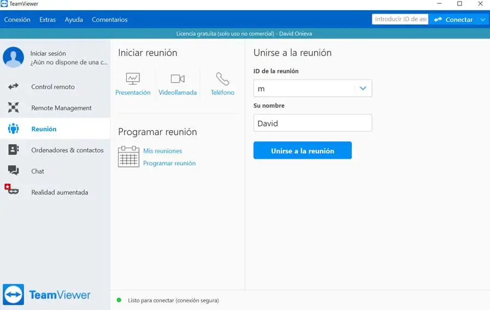The width and height of the screenshot is (490, 310).
Task: Click the TeamViewer title bar app icon
Action: pos(4,4)
